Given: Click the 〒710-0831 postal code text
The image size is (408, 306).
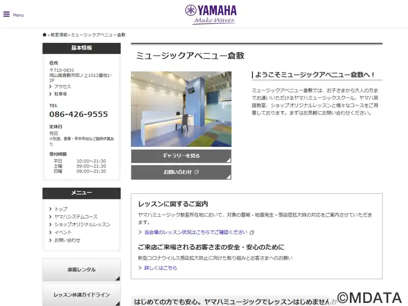Looking at the screenshot, I should point(62,70).
